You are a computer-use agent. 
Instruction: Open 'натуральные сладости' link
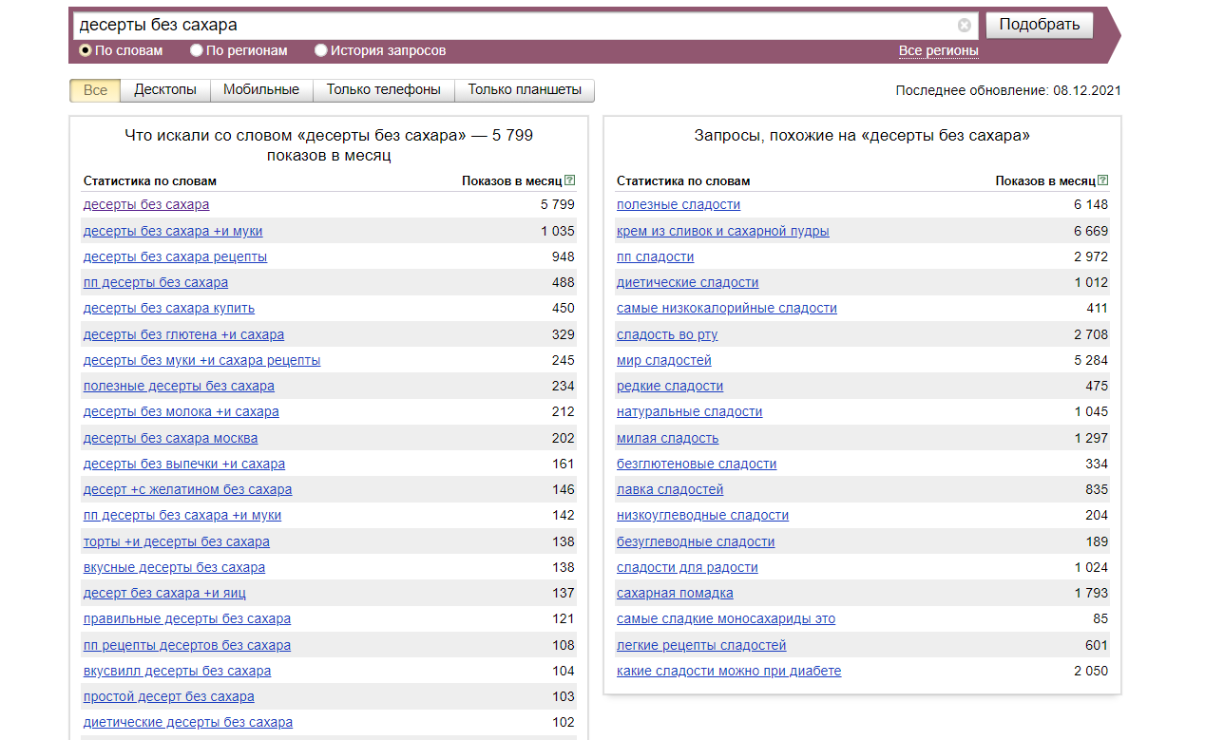point(689,411)
